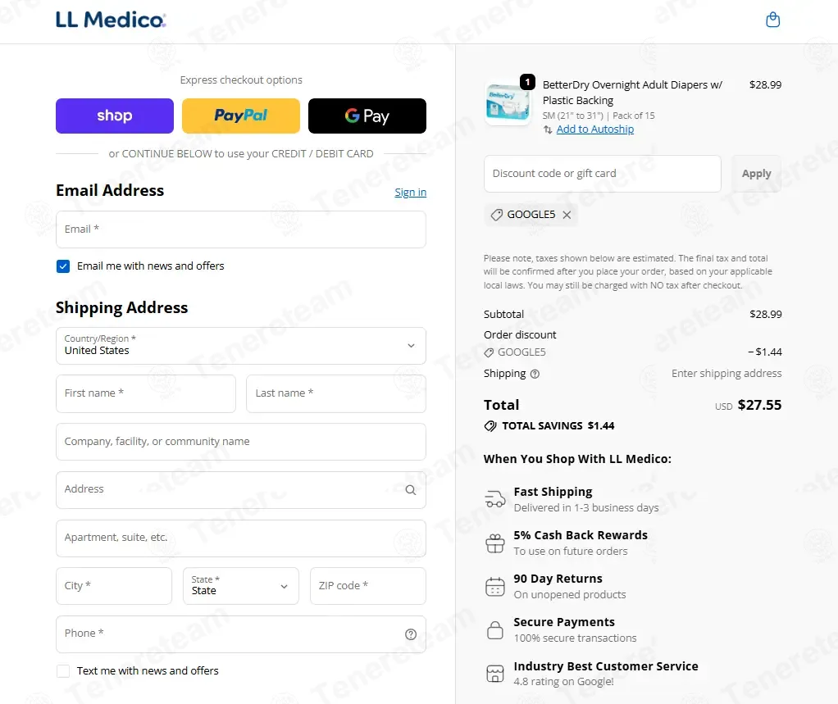Click the Delivered in 1-3 business days text
The width and height of the screenshot is (838, 704).
pos(586,508)
